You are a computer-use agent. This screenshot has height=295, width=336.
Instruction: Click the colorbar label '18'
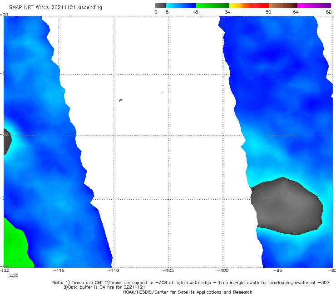[195, 12]
